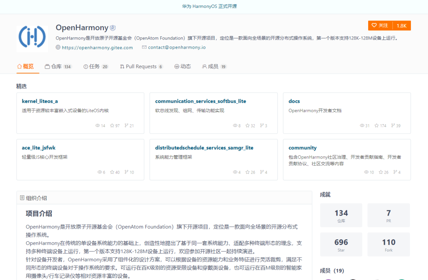Click the eye icon on communication_services_softbus_lite card
The width and height of the screenshot is (428, 280).
pos(235,125)
